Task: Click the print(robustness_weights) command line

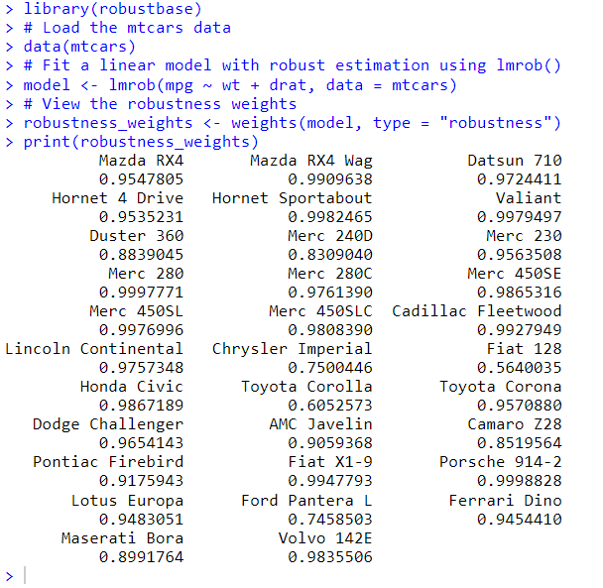Action: point(141,141)
